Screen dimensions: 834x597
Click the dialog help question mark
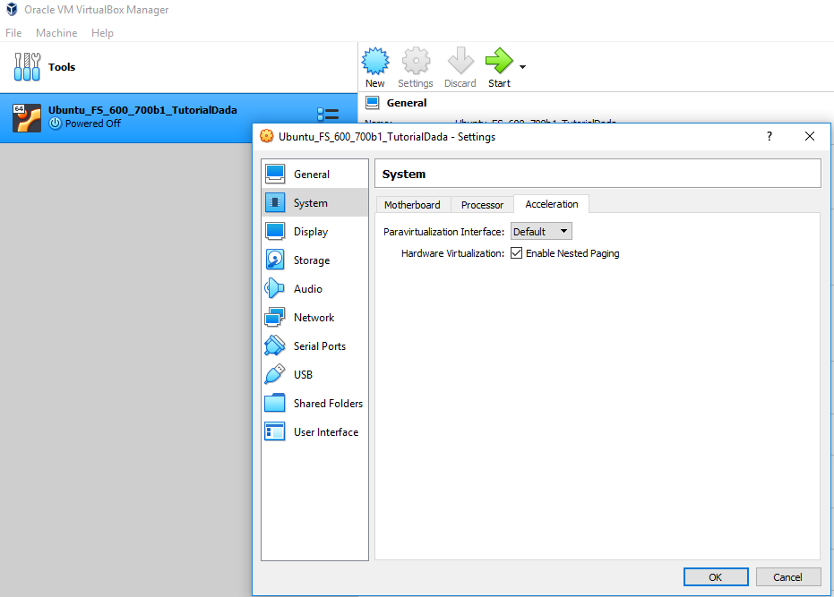(769, 136)
